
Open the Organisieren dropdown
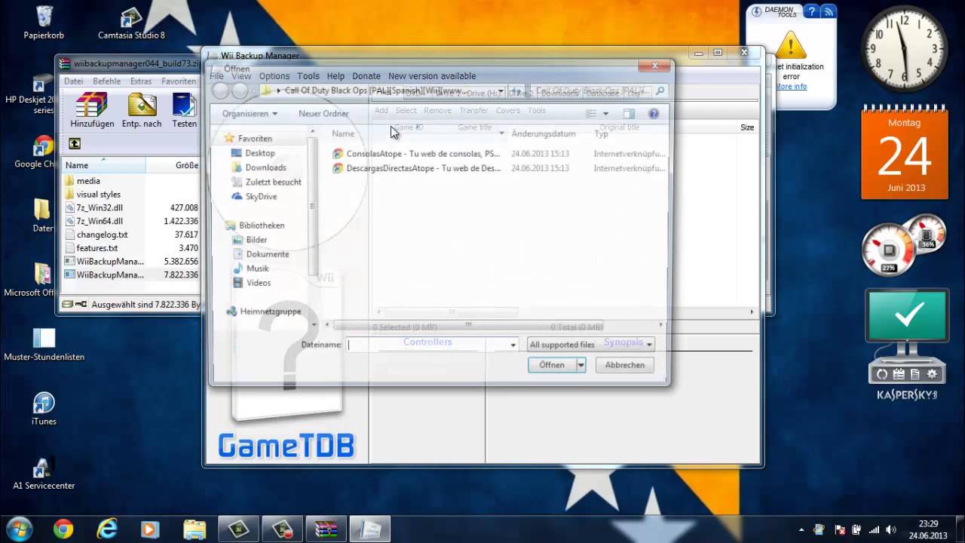click(250, 114)
